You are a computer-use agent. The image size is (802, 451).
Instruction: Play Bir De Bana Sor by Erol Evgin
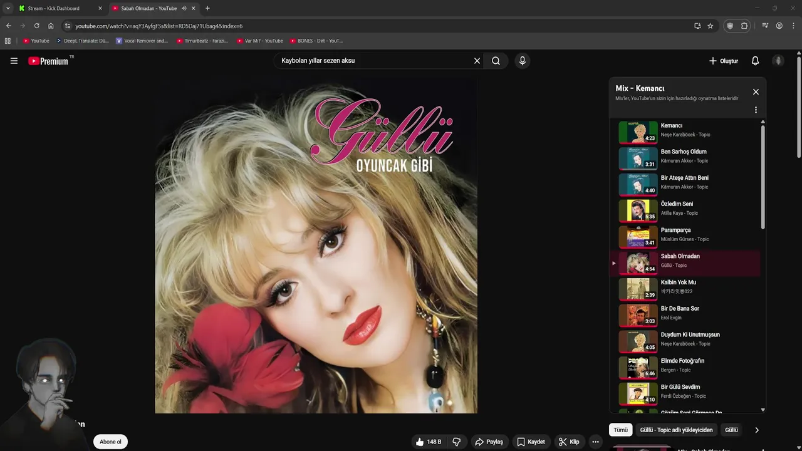pyautogui.click(x=685, y=316)
